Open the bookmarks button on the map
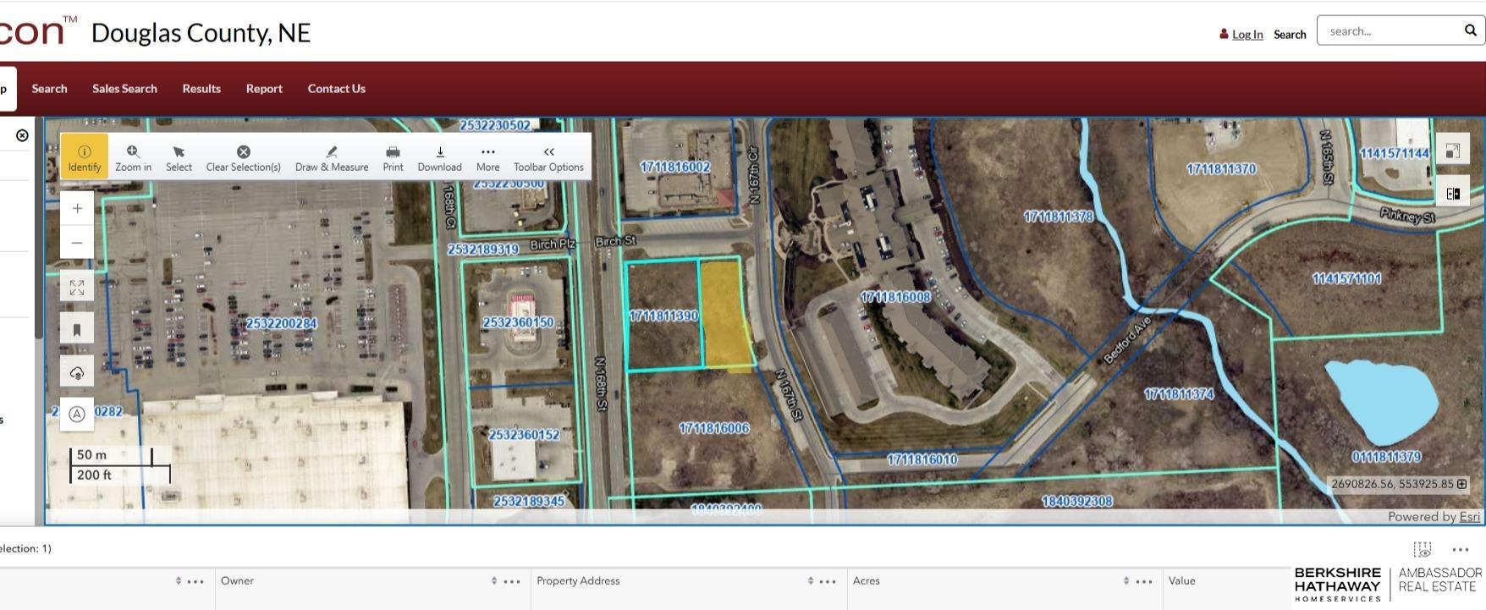1486x610 pixels. pos(77,330)
